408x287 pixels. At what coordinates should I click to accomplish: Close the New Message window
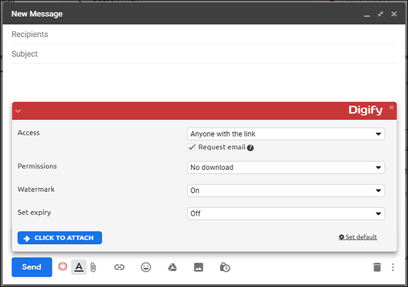394,14
